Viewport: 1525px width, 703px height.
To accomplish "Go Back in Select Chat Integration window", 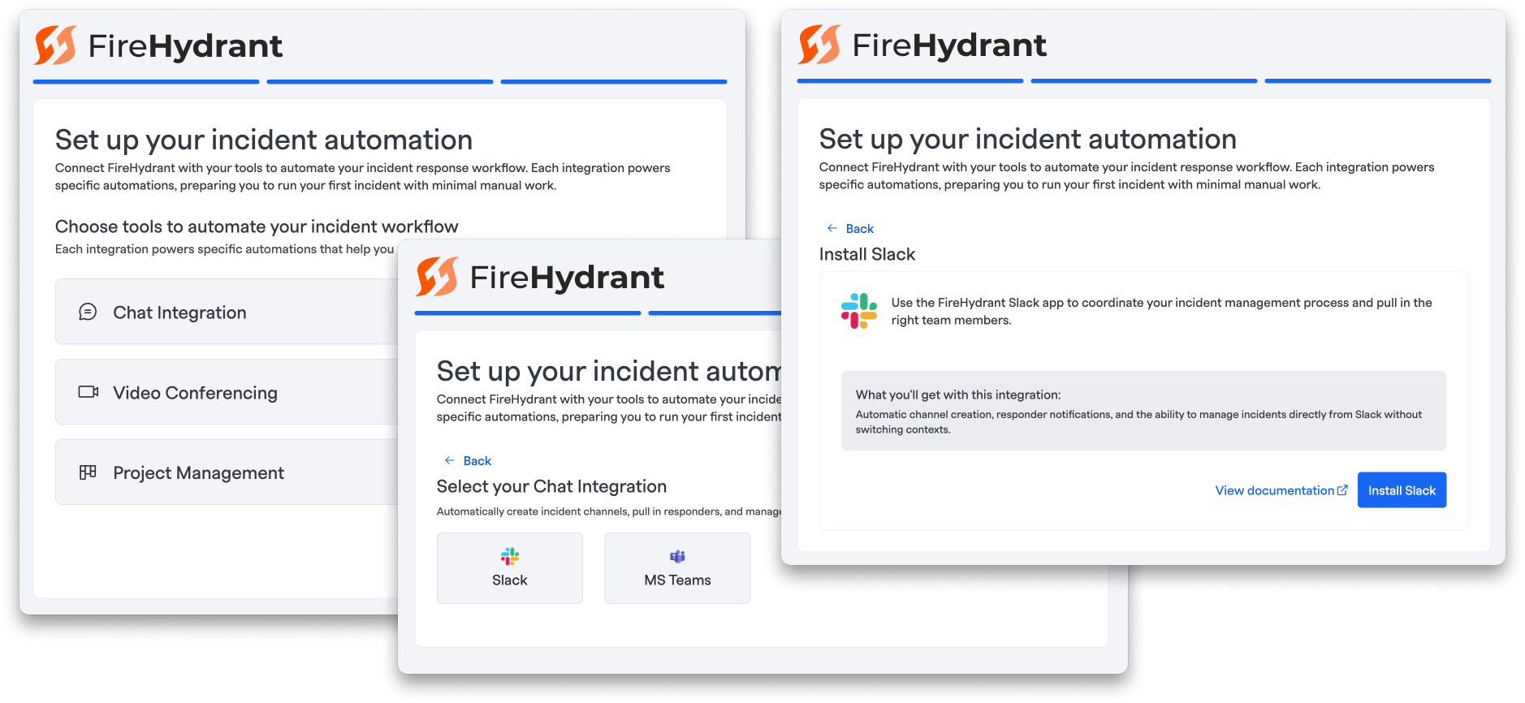I will point(468,461).
